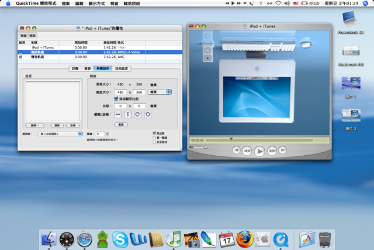The width and height of the screenshot is (374, 250).
Task: Flip the video vertically
Action: click(128, 115)
